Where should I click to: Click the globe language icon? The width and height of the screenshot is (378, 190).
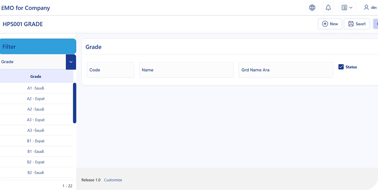(x=312, y=8)
